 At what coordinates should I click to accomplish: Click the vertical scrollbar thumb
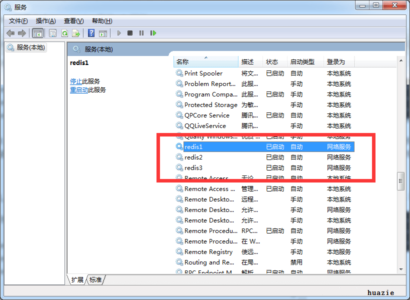click(x=400, y=181)
